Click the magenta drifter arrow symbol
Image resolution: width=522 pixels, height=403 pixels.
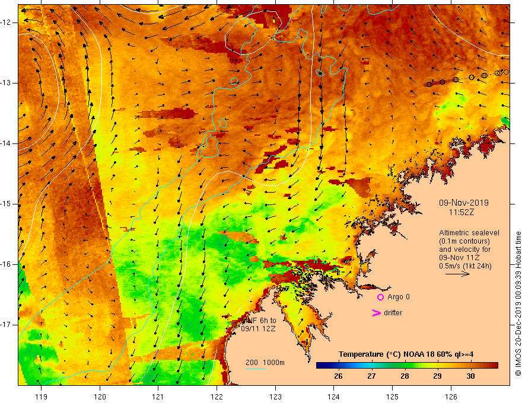point(376,313)
